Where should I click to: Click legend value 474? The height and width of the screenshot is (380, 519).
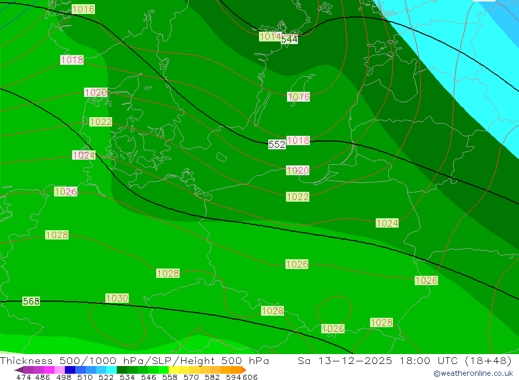click(x=23, y=377)
